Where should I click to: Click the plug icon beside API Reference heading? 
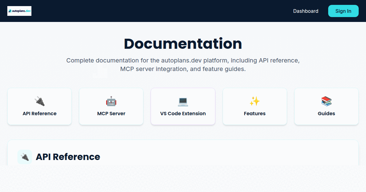point(25,157)
